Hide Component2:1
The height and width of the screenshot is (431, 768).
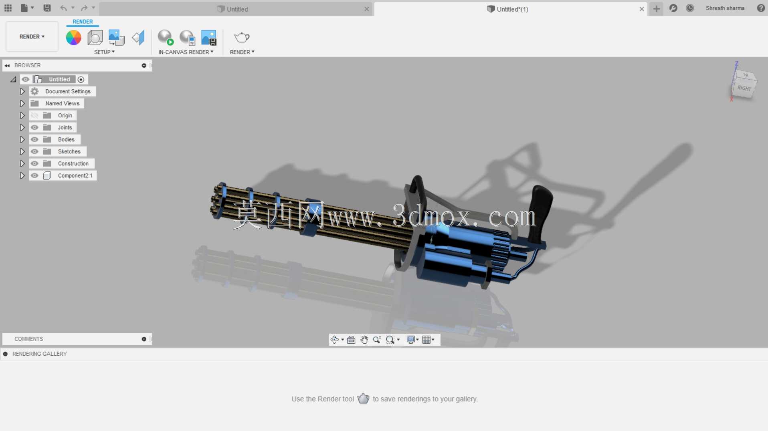(x=35, y=175)
